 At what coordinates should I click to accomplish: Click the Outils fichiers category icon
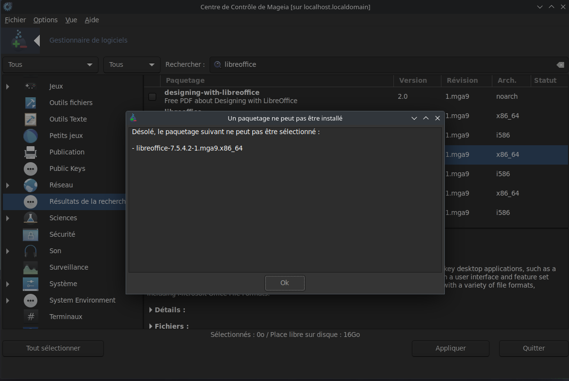tap(31, 103)
